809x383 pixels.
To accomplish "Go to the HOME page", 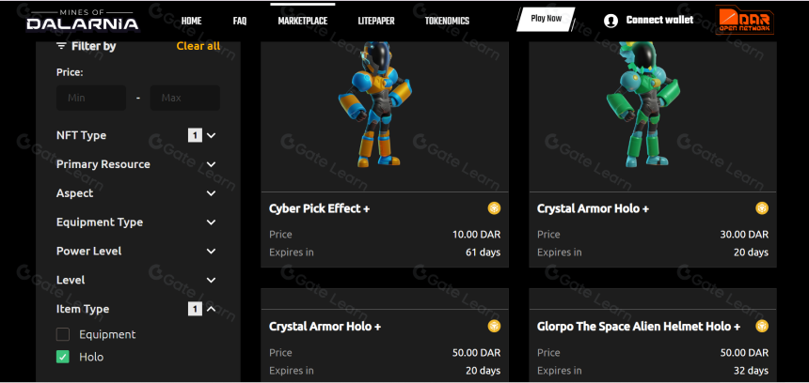I will (191, 21).
